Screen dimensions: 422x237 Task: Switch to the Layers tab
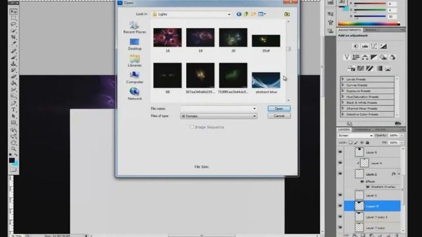(x=344, y=130)
